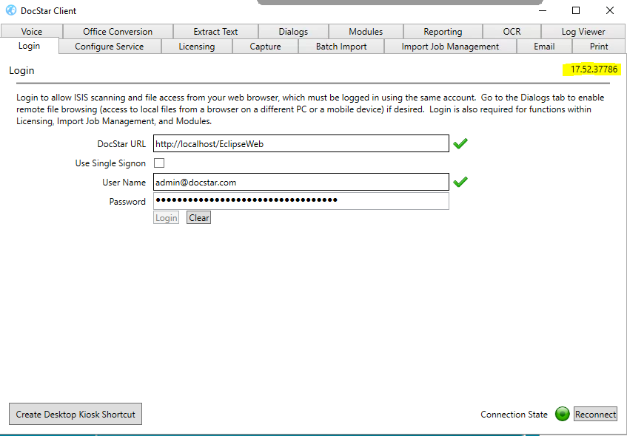Switch to the Extract Text tab
Viewport: 627px width, 436px height.
[215, 32]
